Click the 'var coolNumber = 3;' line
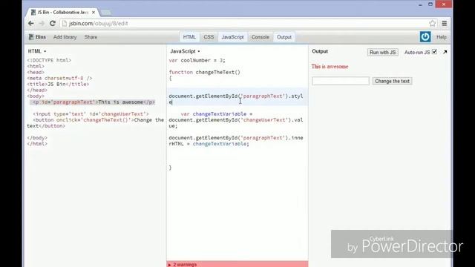 (x=197, y=60)
